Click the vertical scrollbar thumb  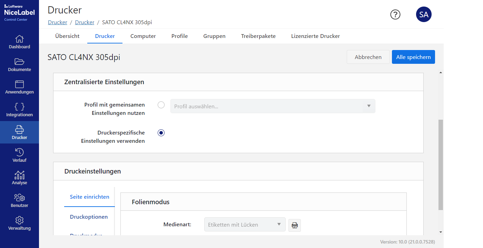click(x=441, y=165)
